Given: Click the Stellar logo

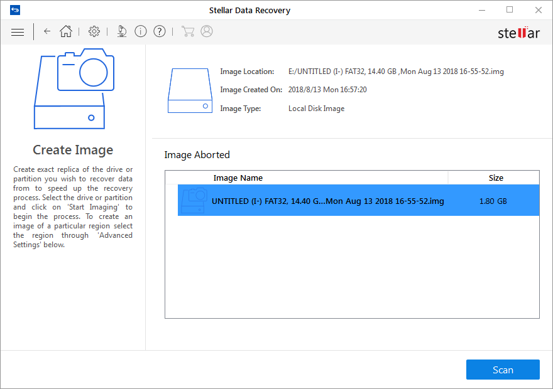Looking at the screenshot, I should pos(518,33).
